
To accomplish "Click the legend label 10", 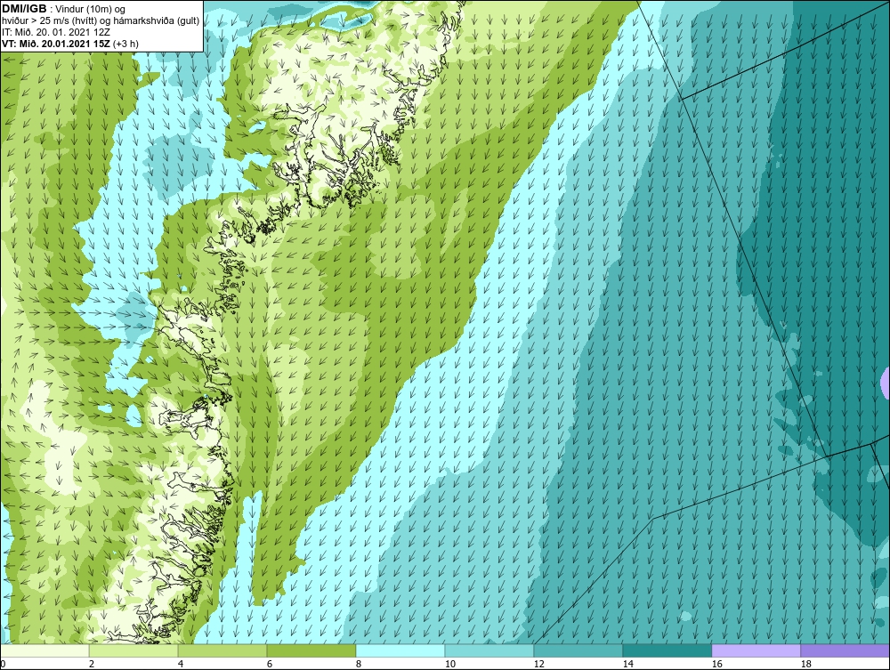I will coord(450,664).
